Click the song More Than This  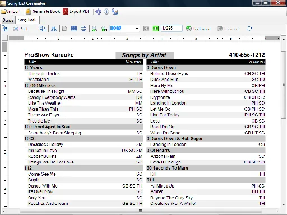(43, 109)
